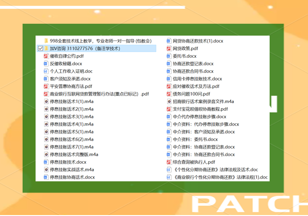Viewport: 308px width, 216px height.
Task: Select 网贷协商还款技术(1).docx file
Action: pyautogui.click(x=198, y=41)
